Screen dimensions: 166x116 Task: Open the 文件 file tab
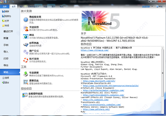pyautogui.click(x=5, y=7)
